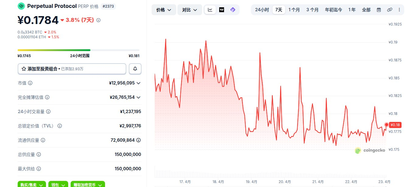414x187 pixels.
Task: Select the 1个月 time range tab
Action: (294, 10)
